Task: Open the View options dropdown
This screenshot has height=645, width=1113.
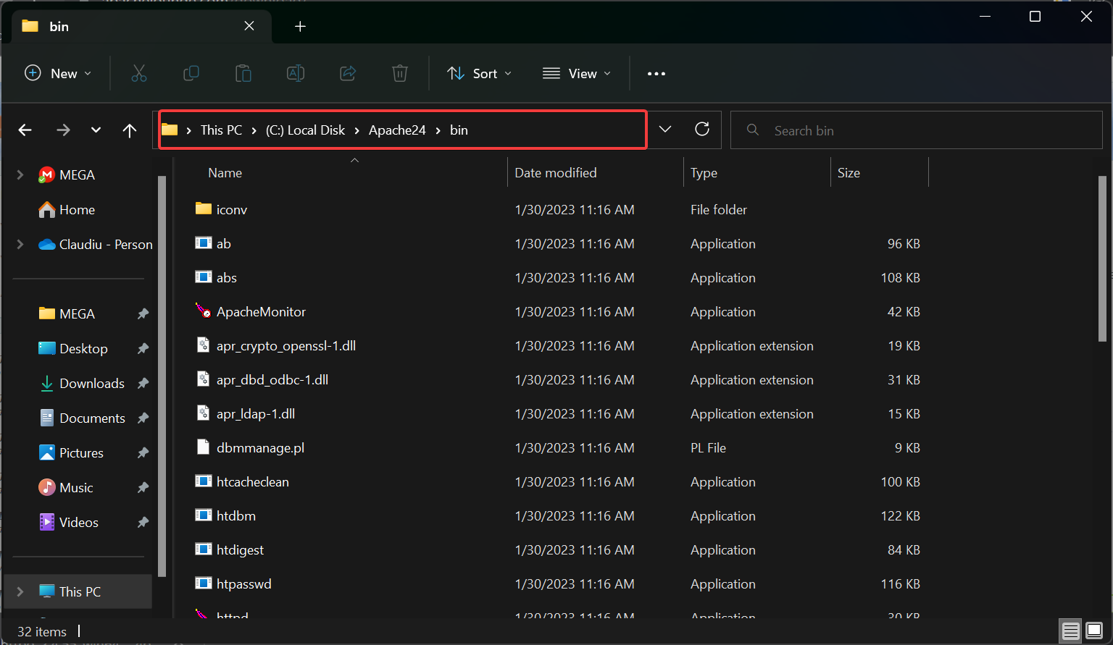Action: click(577, 73)
